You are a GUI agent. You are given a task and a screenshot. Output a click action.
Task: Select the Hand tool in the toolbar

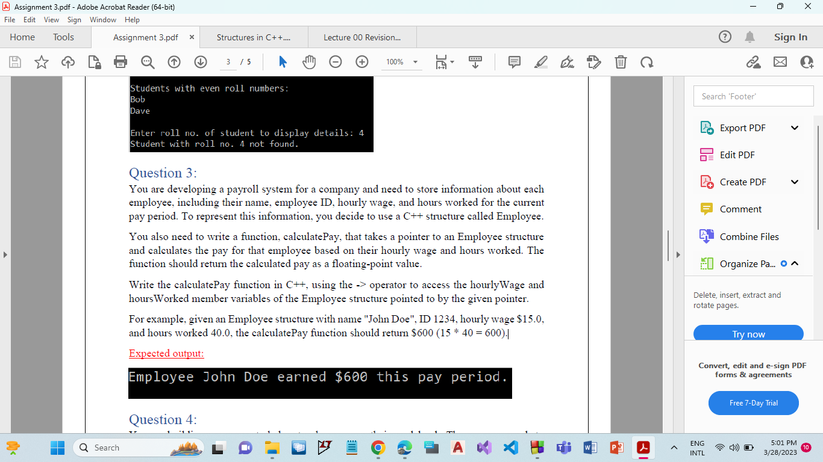coord(309,62)
